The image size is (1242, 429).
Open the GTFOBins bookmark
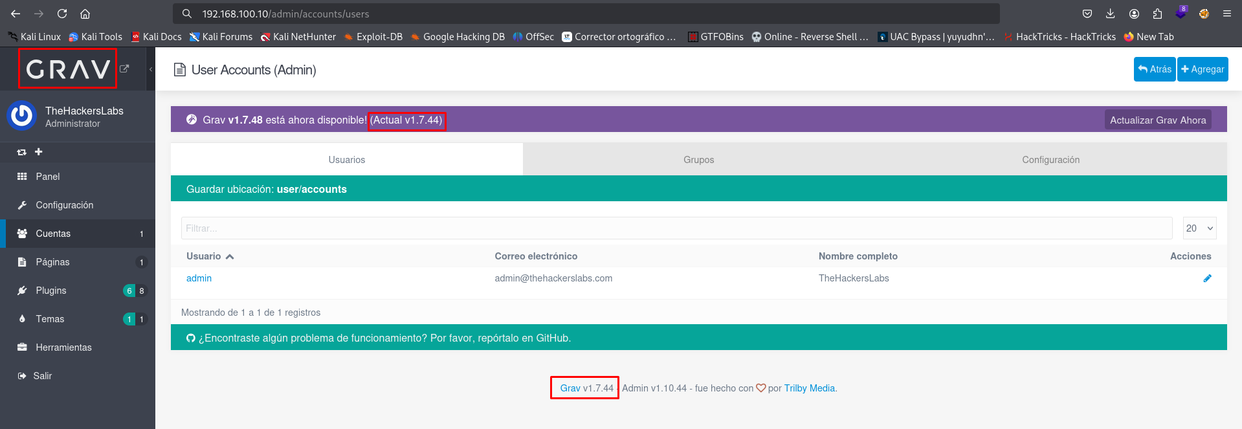pyautogui.click(x=716, y=37)
